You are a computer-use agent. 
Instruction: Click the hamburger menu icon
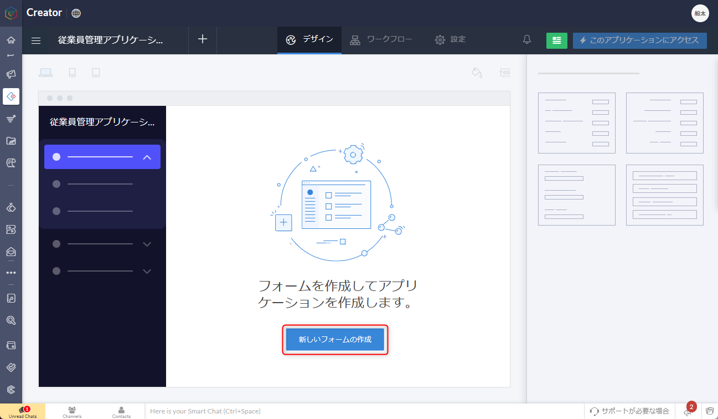(36, 40)
